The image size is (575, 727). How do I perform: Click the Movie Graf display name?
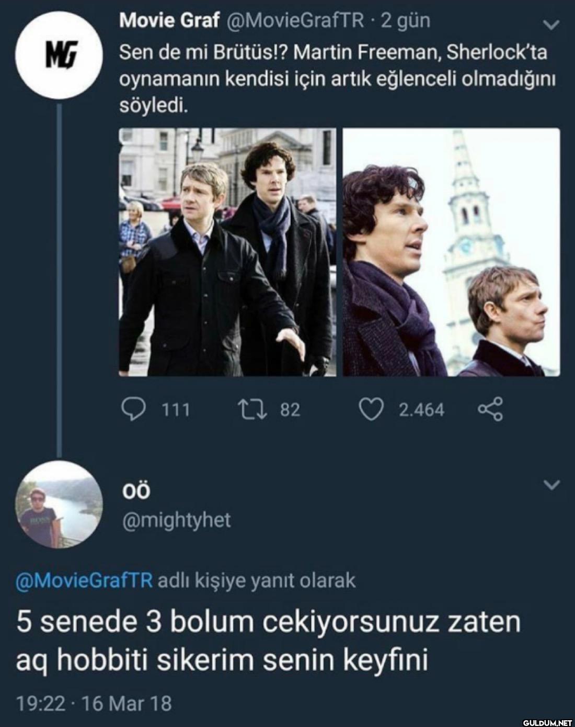pos(169,21)
